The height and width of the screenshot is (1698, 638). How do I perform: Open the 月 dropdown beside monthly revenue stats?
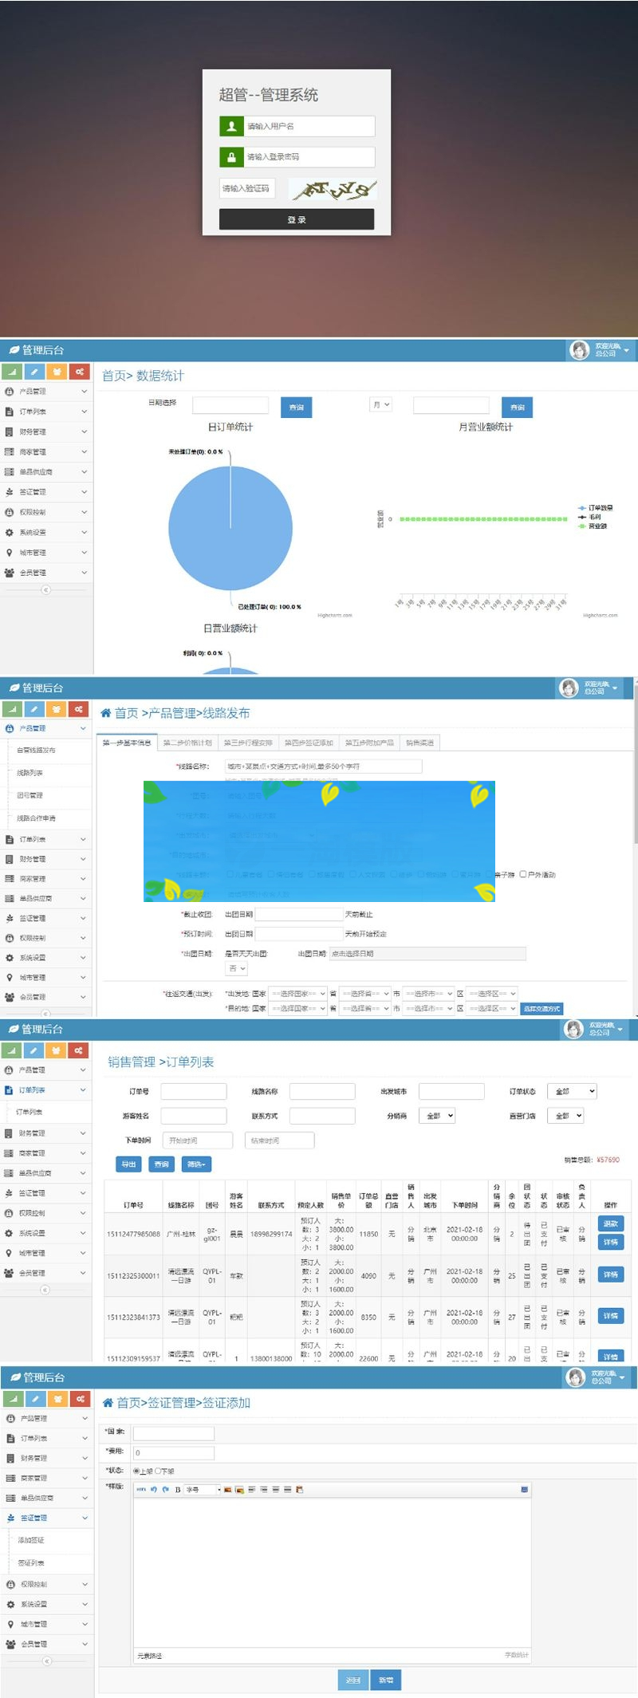click(x=380, y=405)
